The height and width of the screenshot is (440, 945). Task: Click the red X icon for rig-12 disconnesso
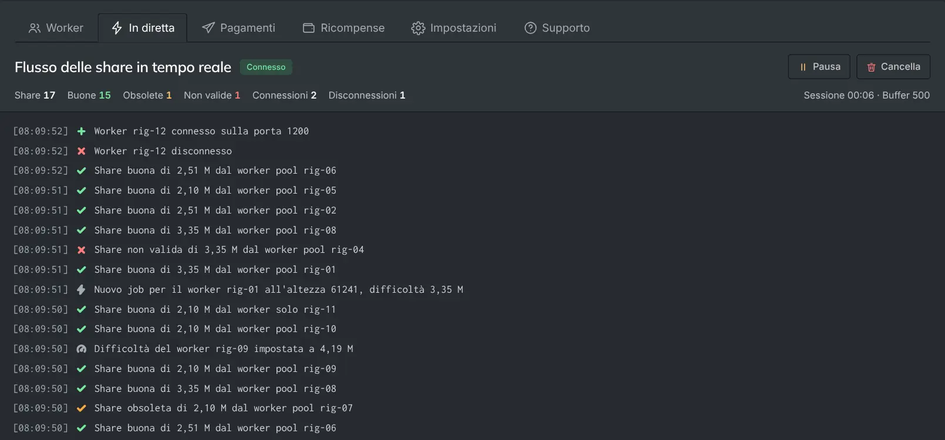tap(82, 151)
